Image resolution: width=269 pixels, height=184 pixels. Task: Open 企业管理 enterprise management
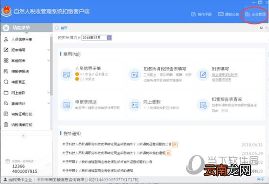(255, 14)
